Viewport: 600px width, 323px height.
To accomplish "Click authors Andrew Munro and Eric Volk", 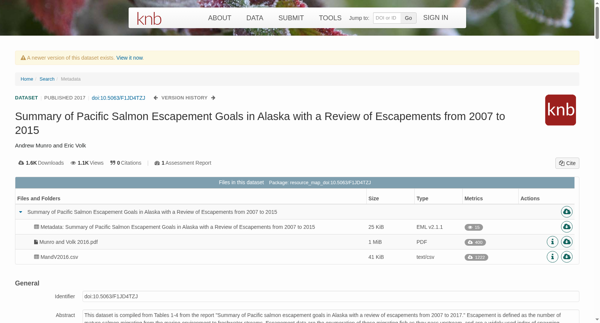I will pyautogui.click(x=51, y=146).
